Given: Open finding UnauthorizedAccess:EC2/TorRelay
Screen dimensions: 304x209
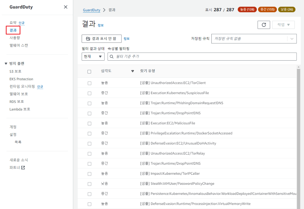Looking at the screenshot, I should 172,153.
